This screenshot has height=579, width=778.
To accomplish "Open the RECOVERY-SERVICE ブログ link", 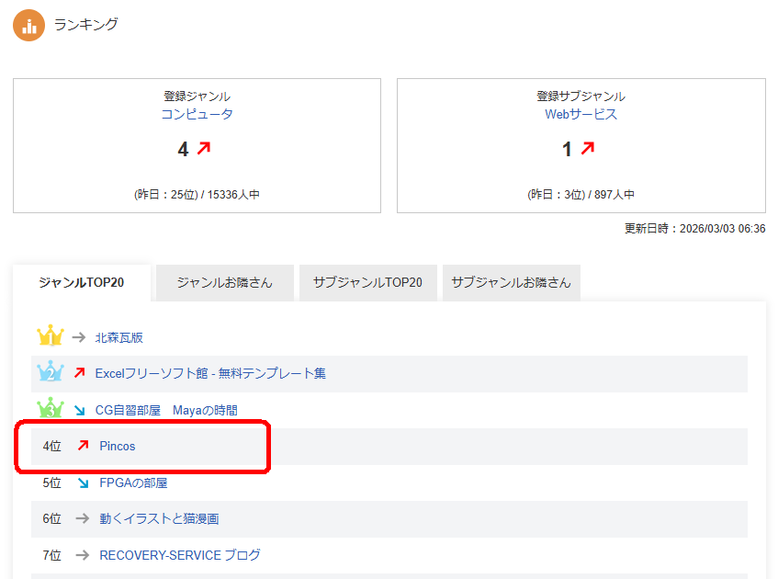I will coord(180,555).
